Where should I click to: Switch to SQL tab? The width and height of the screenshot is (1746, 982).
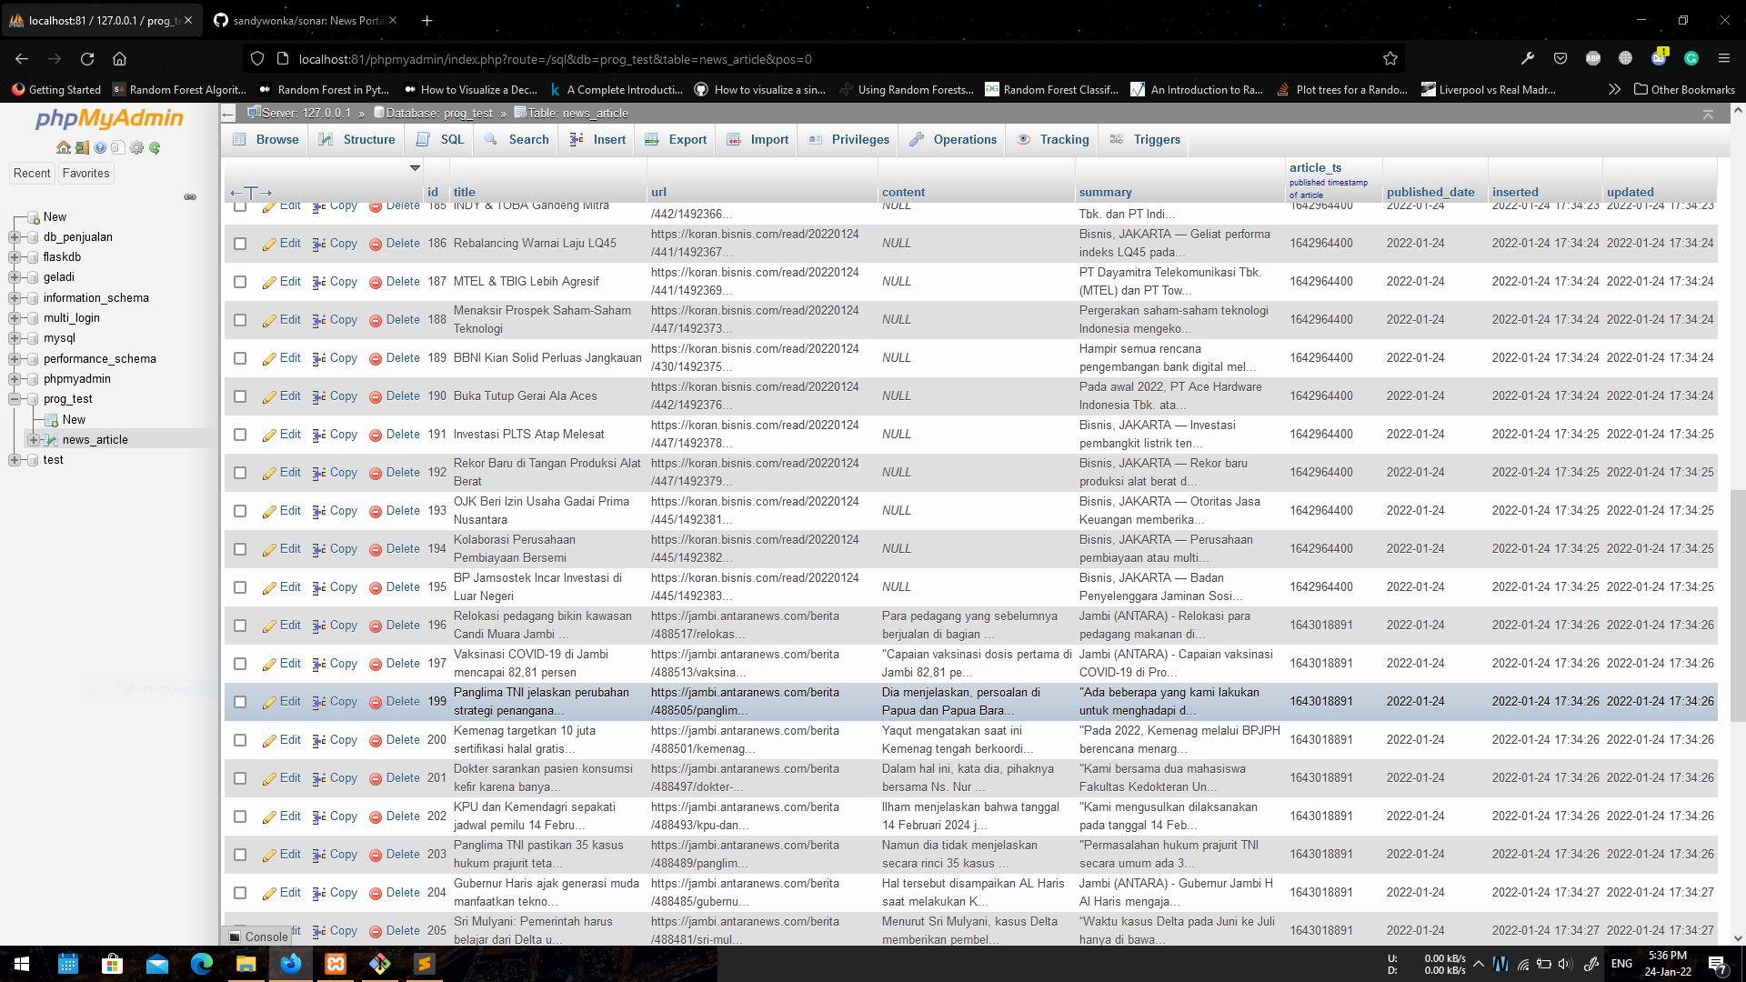coord(440,140)
